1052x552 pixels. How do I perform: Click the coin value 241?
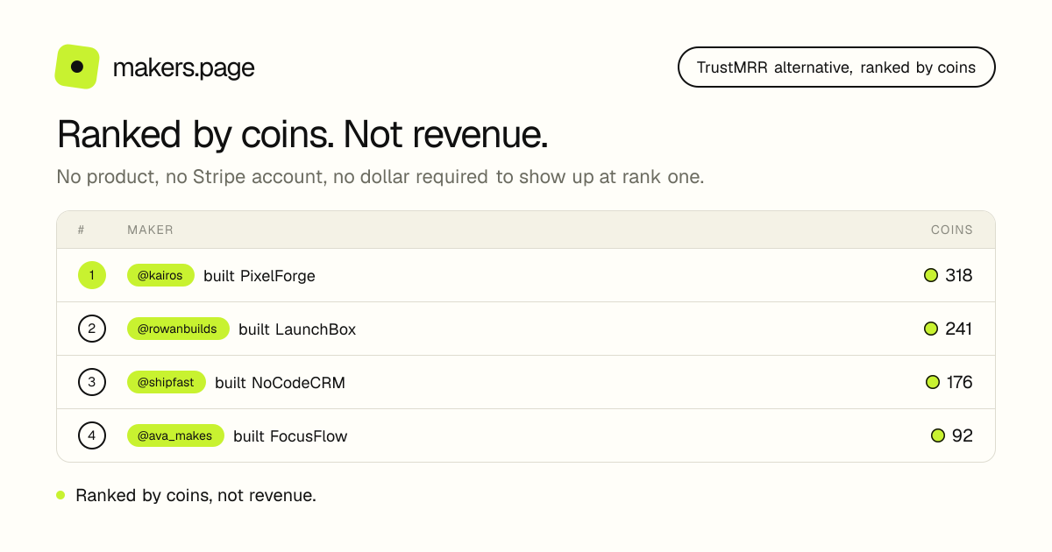[x=959, y=329]
